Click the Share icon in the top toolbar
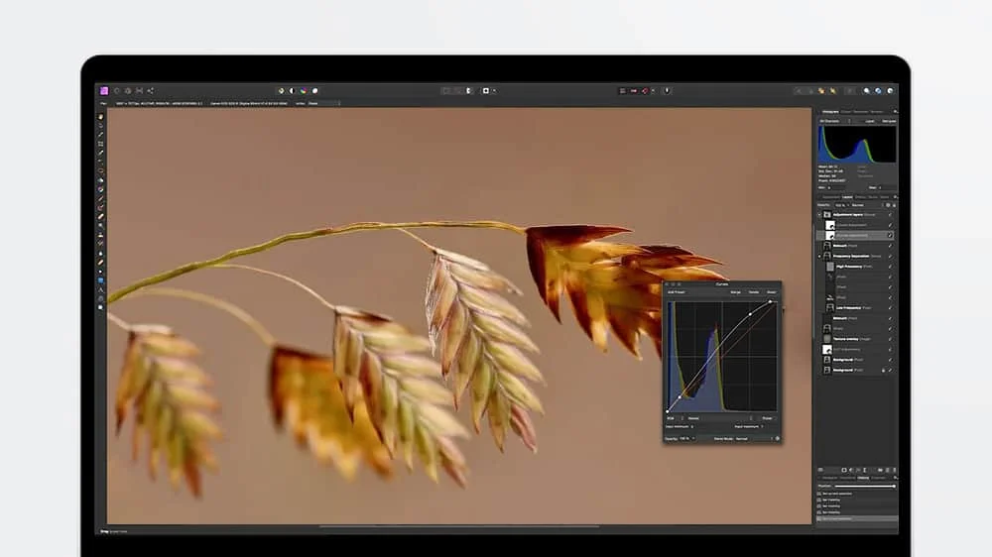The height and width of the screenshot is (557, 992). (x=151, y=90)
